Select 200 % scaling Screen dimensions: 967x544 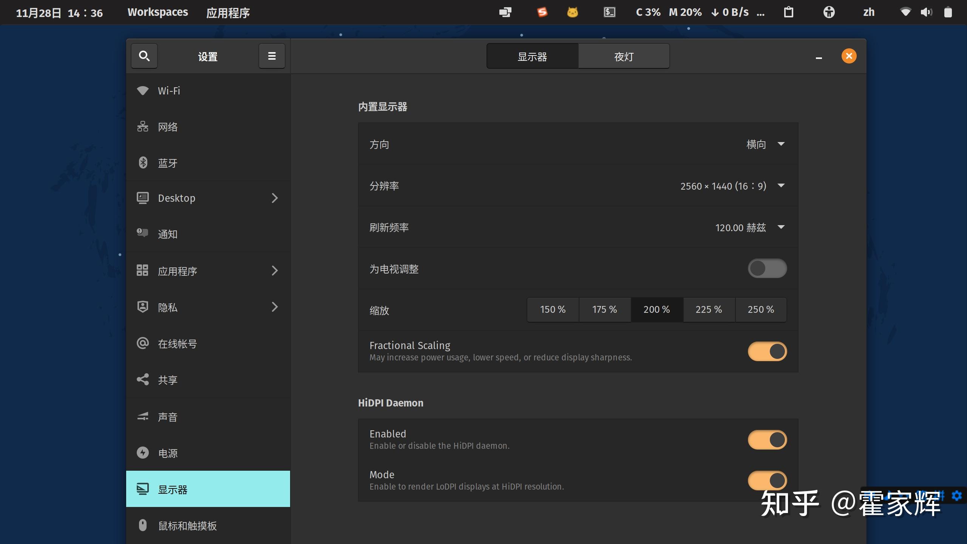click(x=657, y=309)
